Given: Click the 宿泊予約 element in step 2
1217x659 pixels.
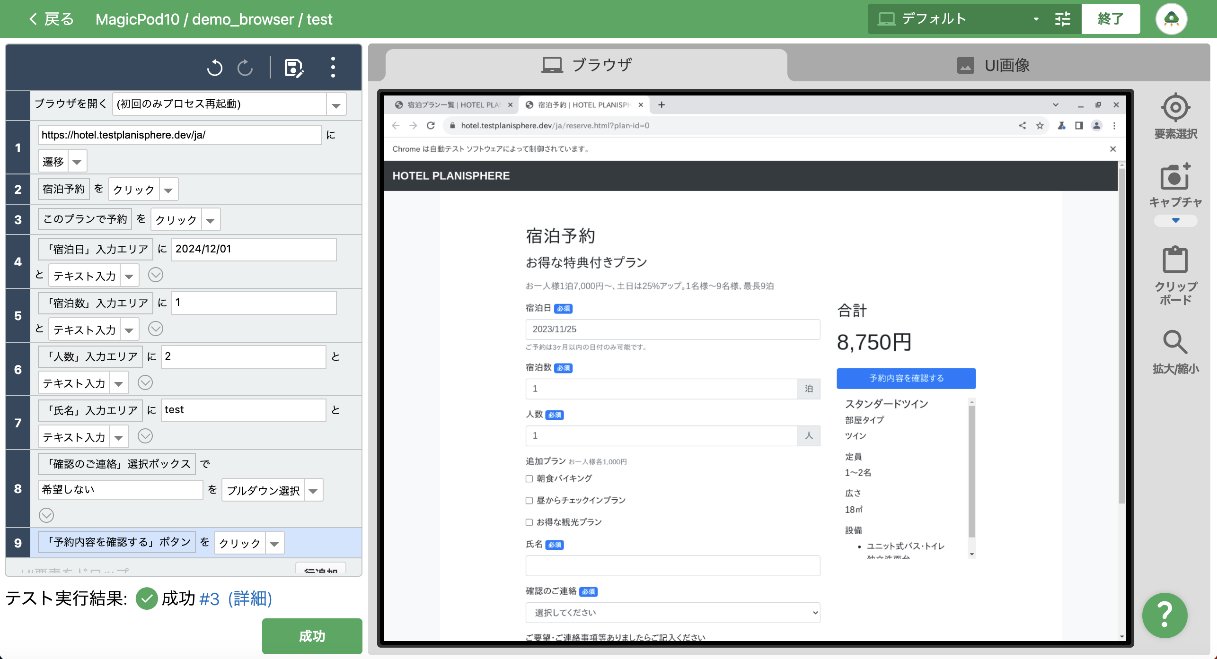Looking at the screenshot, I should coord(63,189).
